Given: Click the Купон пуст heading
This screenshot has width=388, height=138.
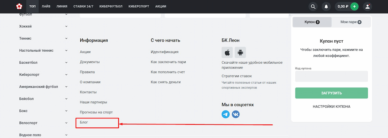Looking at the screenshot, I should pos(332,41).
